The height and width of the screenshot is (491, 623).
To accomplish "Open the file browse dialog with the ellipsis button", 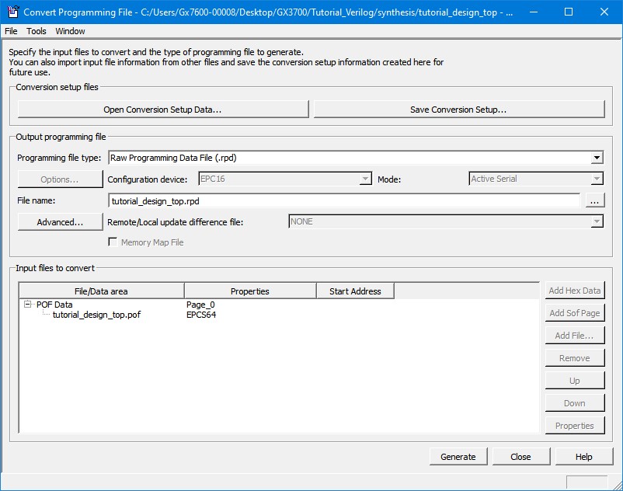I will coord(595,200).
